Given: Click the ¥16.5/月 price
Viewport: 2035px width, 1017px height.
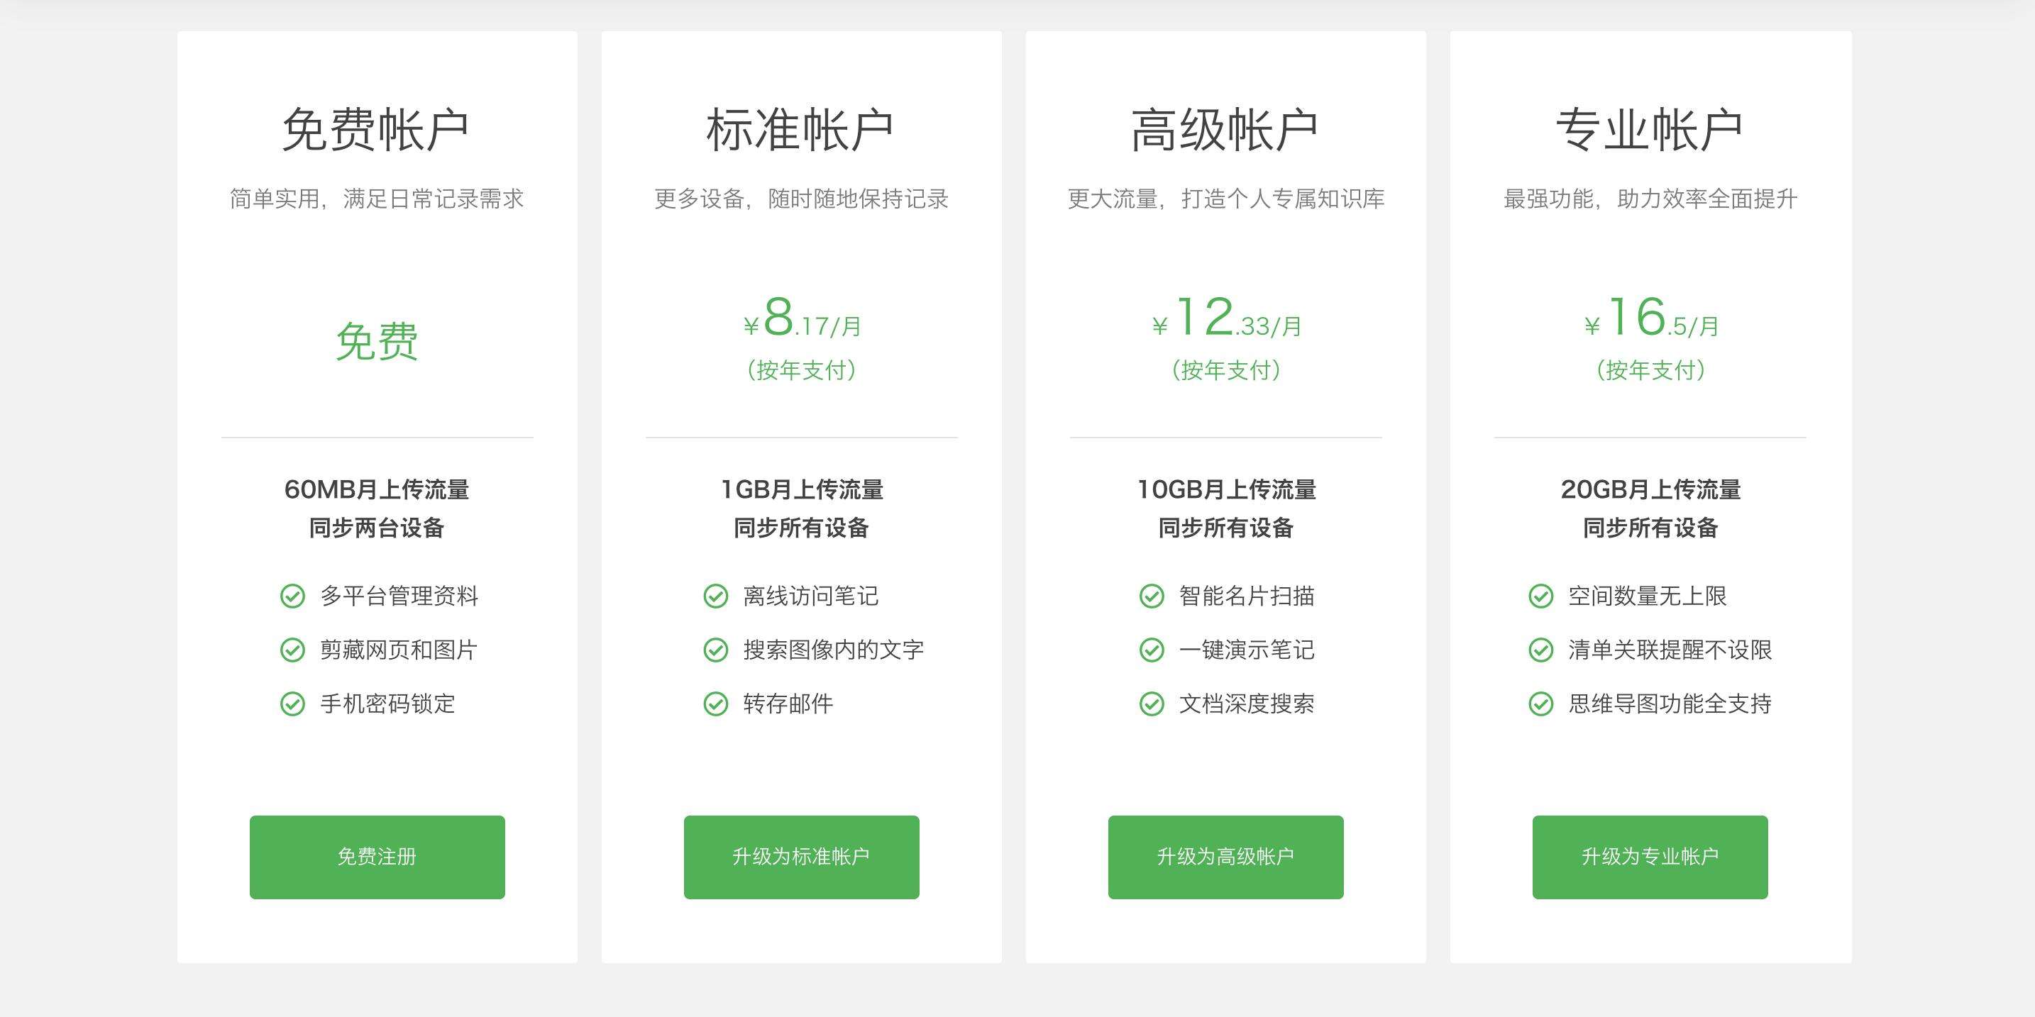Looking at the screenshot, I should click(1651, 318).
